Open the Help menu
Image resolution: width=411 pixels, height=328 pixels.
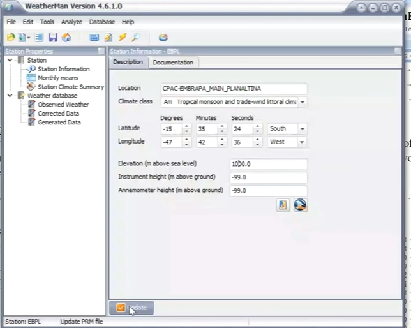128,22
